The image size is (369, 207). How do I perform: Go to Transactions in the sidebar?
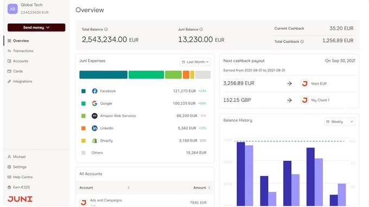[x=23, y=51]
